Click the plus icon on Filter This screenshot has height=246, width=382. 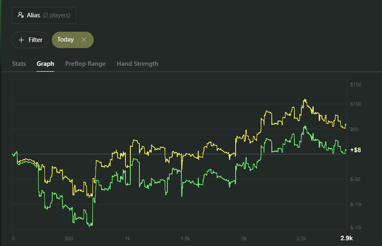21,40
